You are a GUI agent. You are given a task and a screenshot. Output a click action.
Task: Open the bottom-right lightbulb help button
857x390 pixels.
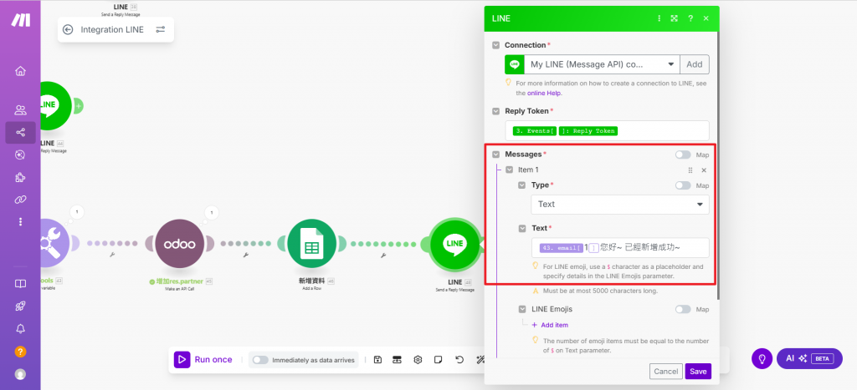coord(762,358)
